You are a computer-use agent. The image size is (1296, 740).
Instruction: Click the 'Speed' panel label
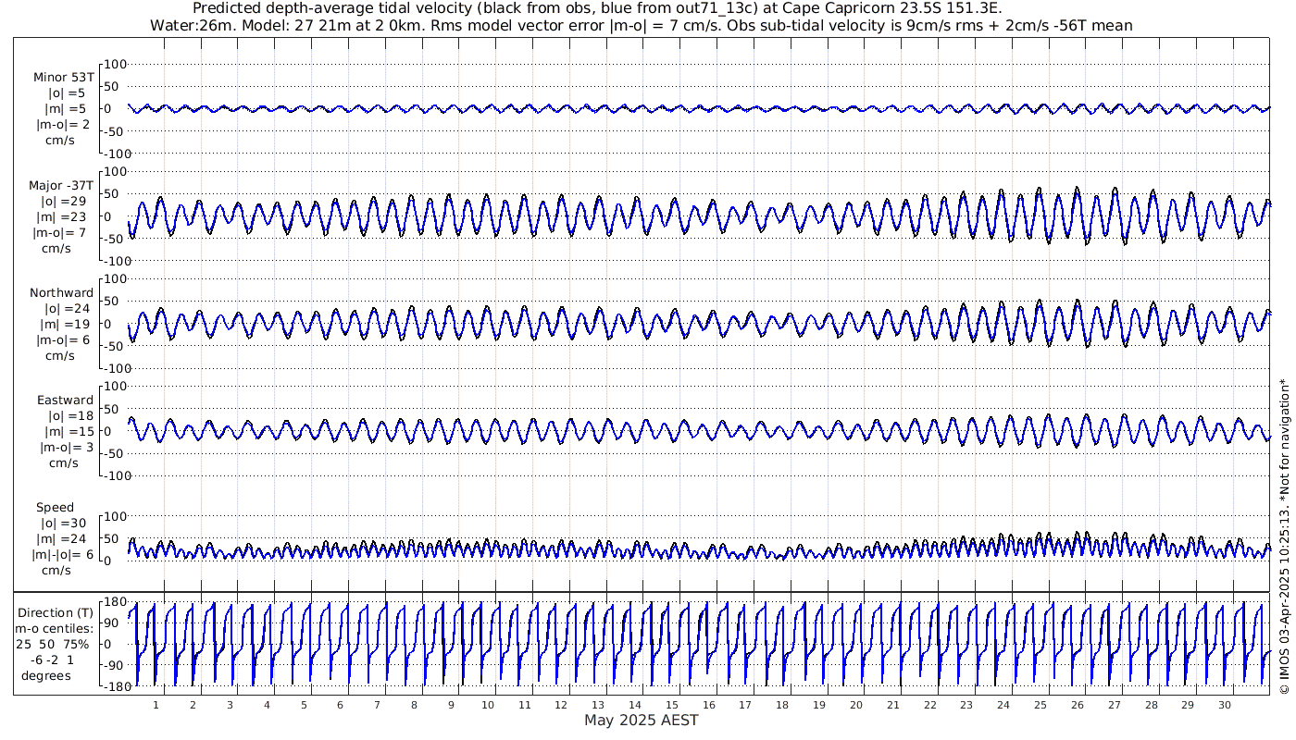(x=56, y=508)
